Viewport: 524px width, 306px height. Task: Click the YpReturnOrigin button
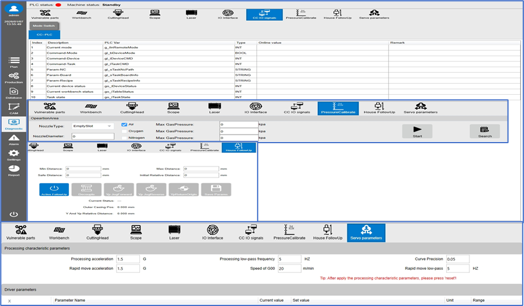pyautogui.click(x=183, y=189)
